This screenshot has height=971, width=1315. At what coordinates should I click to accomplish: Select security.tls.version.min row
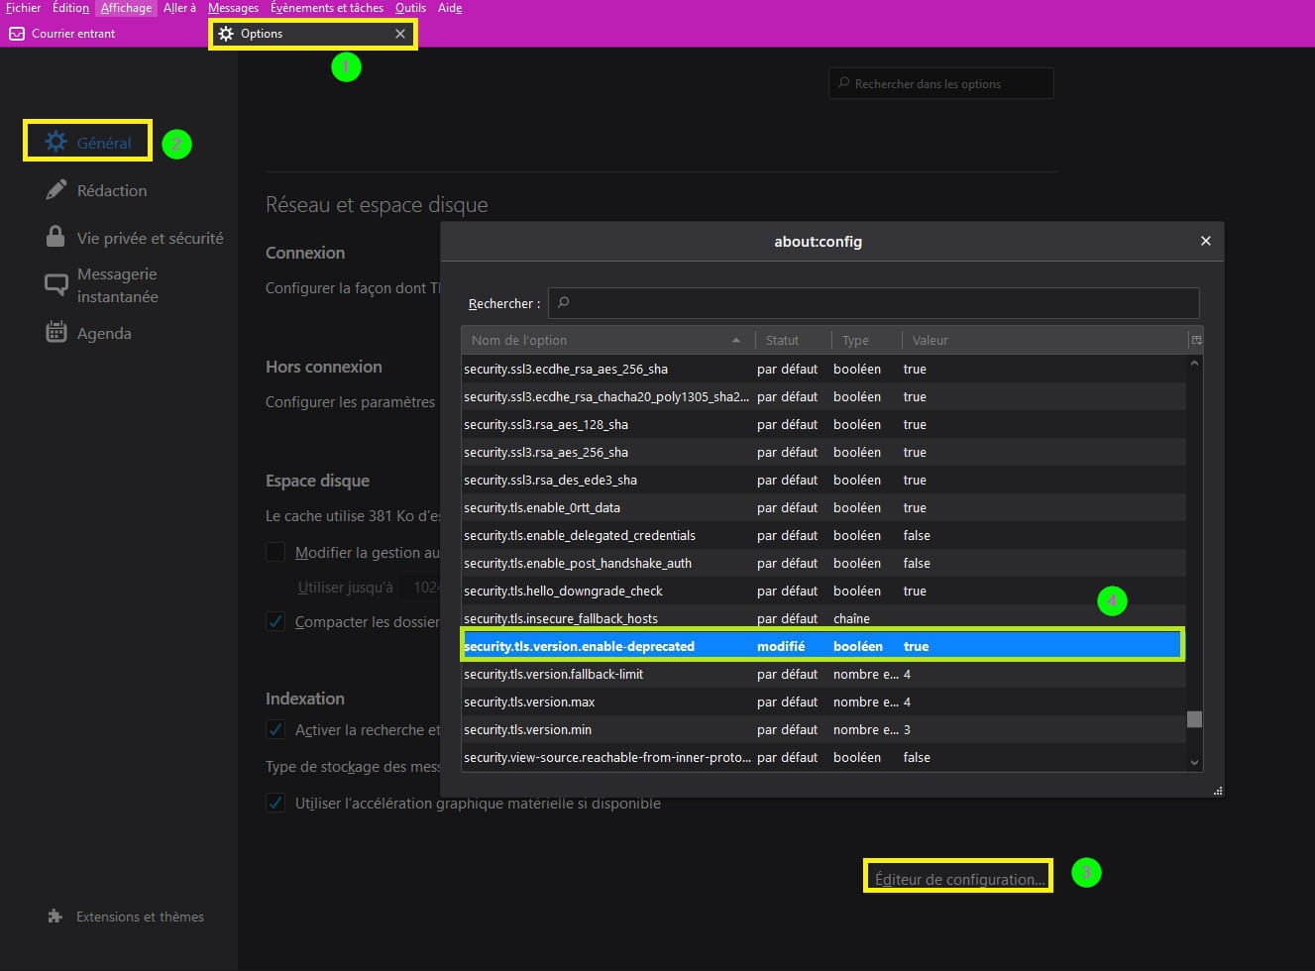pos(823,729)
